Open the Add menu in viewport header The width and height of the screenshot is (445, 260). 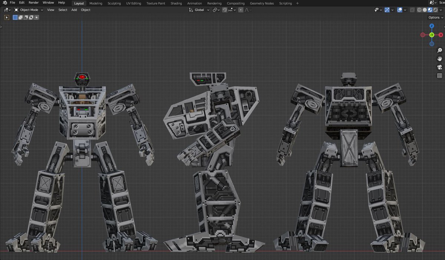coord(74,10)
